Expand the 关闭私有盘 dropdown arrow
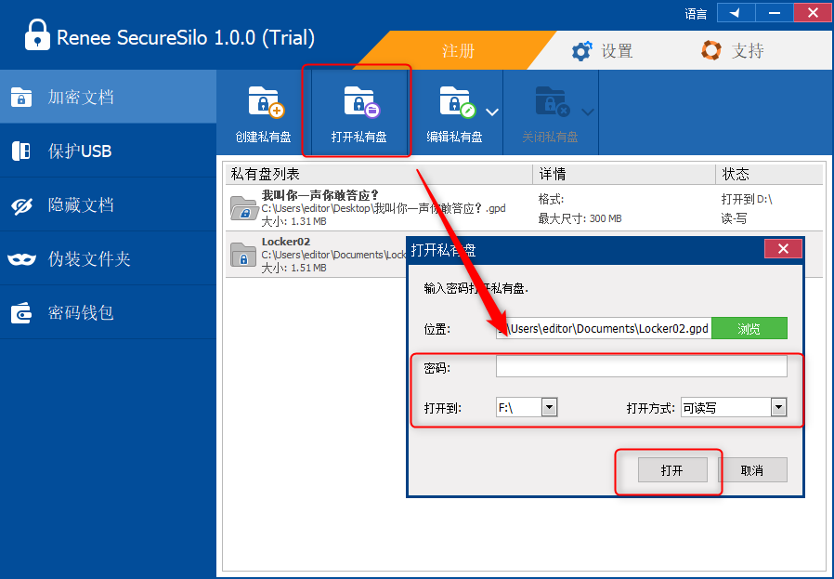This screenshot has width=834, height=579. pyautogui.click(x=588, y=112)
